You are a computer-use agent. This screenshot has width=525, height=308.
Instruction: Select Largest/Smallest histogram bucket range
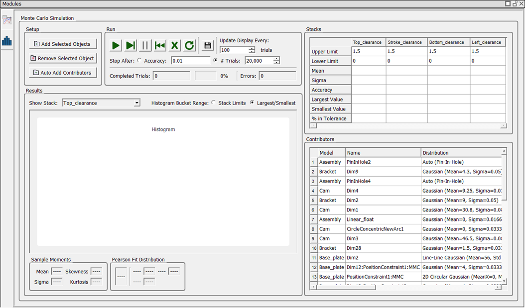pos(252,103)
